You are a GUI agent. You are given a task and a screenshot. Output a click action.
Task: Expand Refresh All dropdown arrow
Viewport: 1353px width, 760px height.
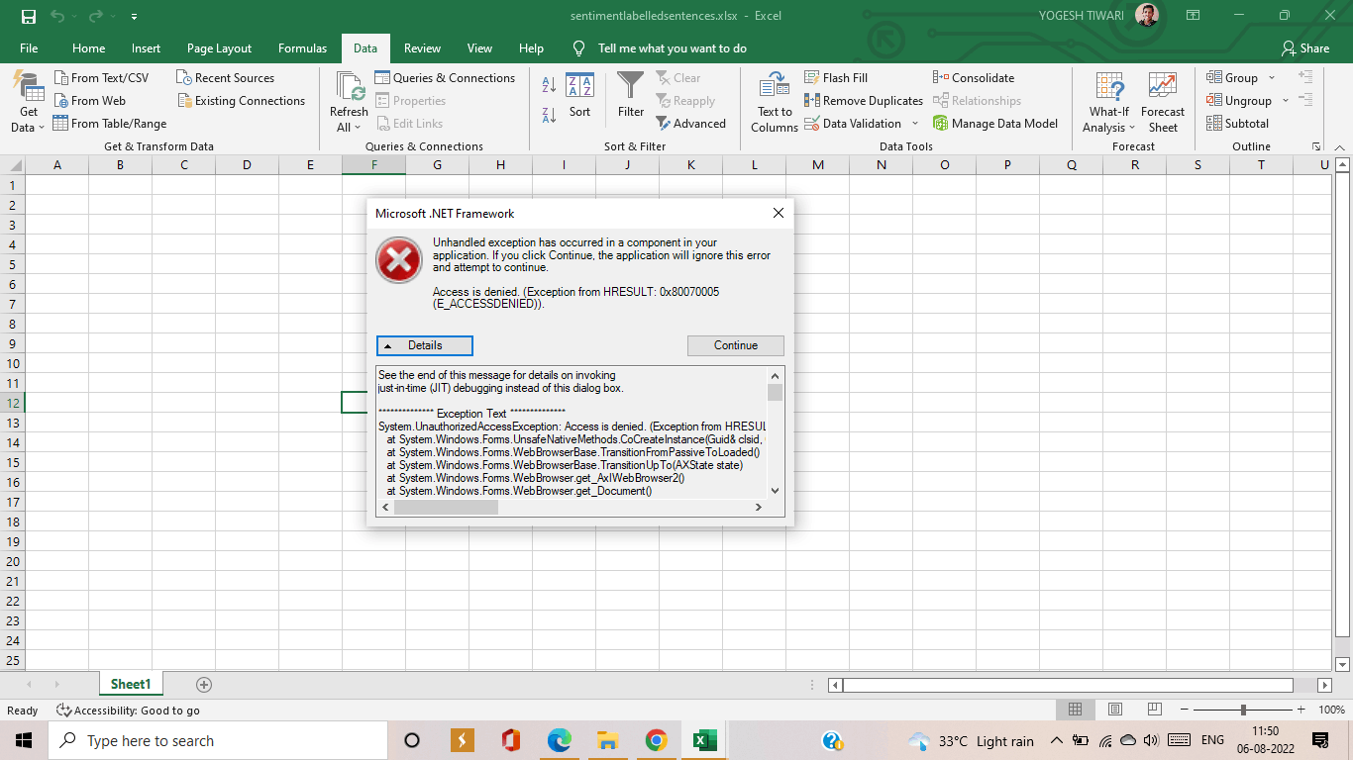pyautogui.click(x=358, y=128)
